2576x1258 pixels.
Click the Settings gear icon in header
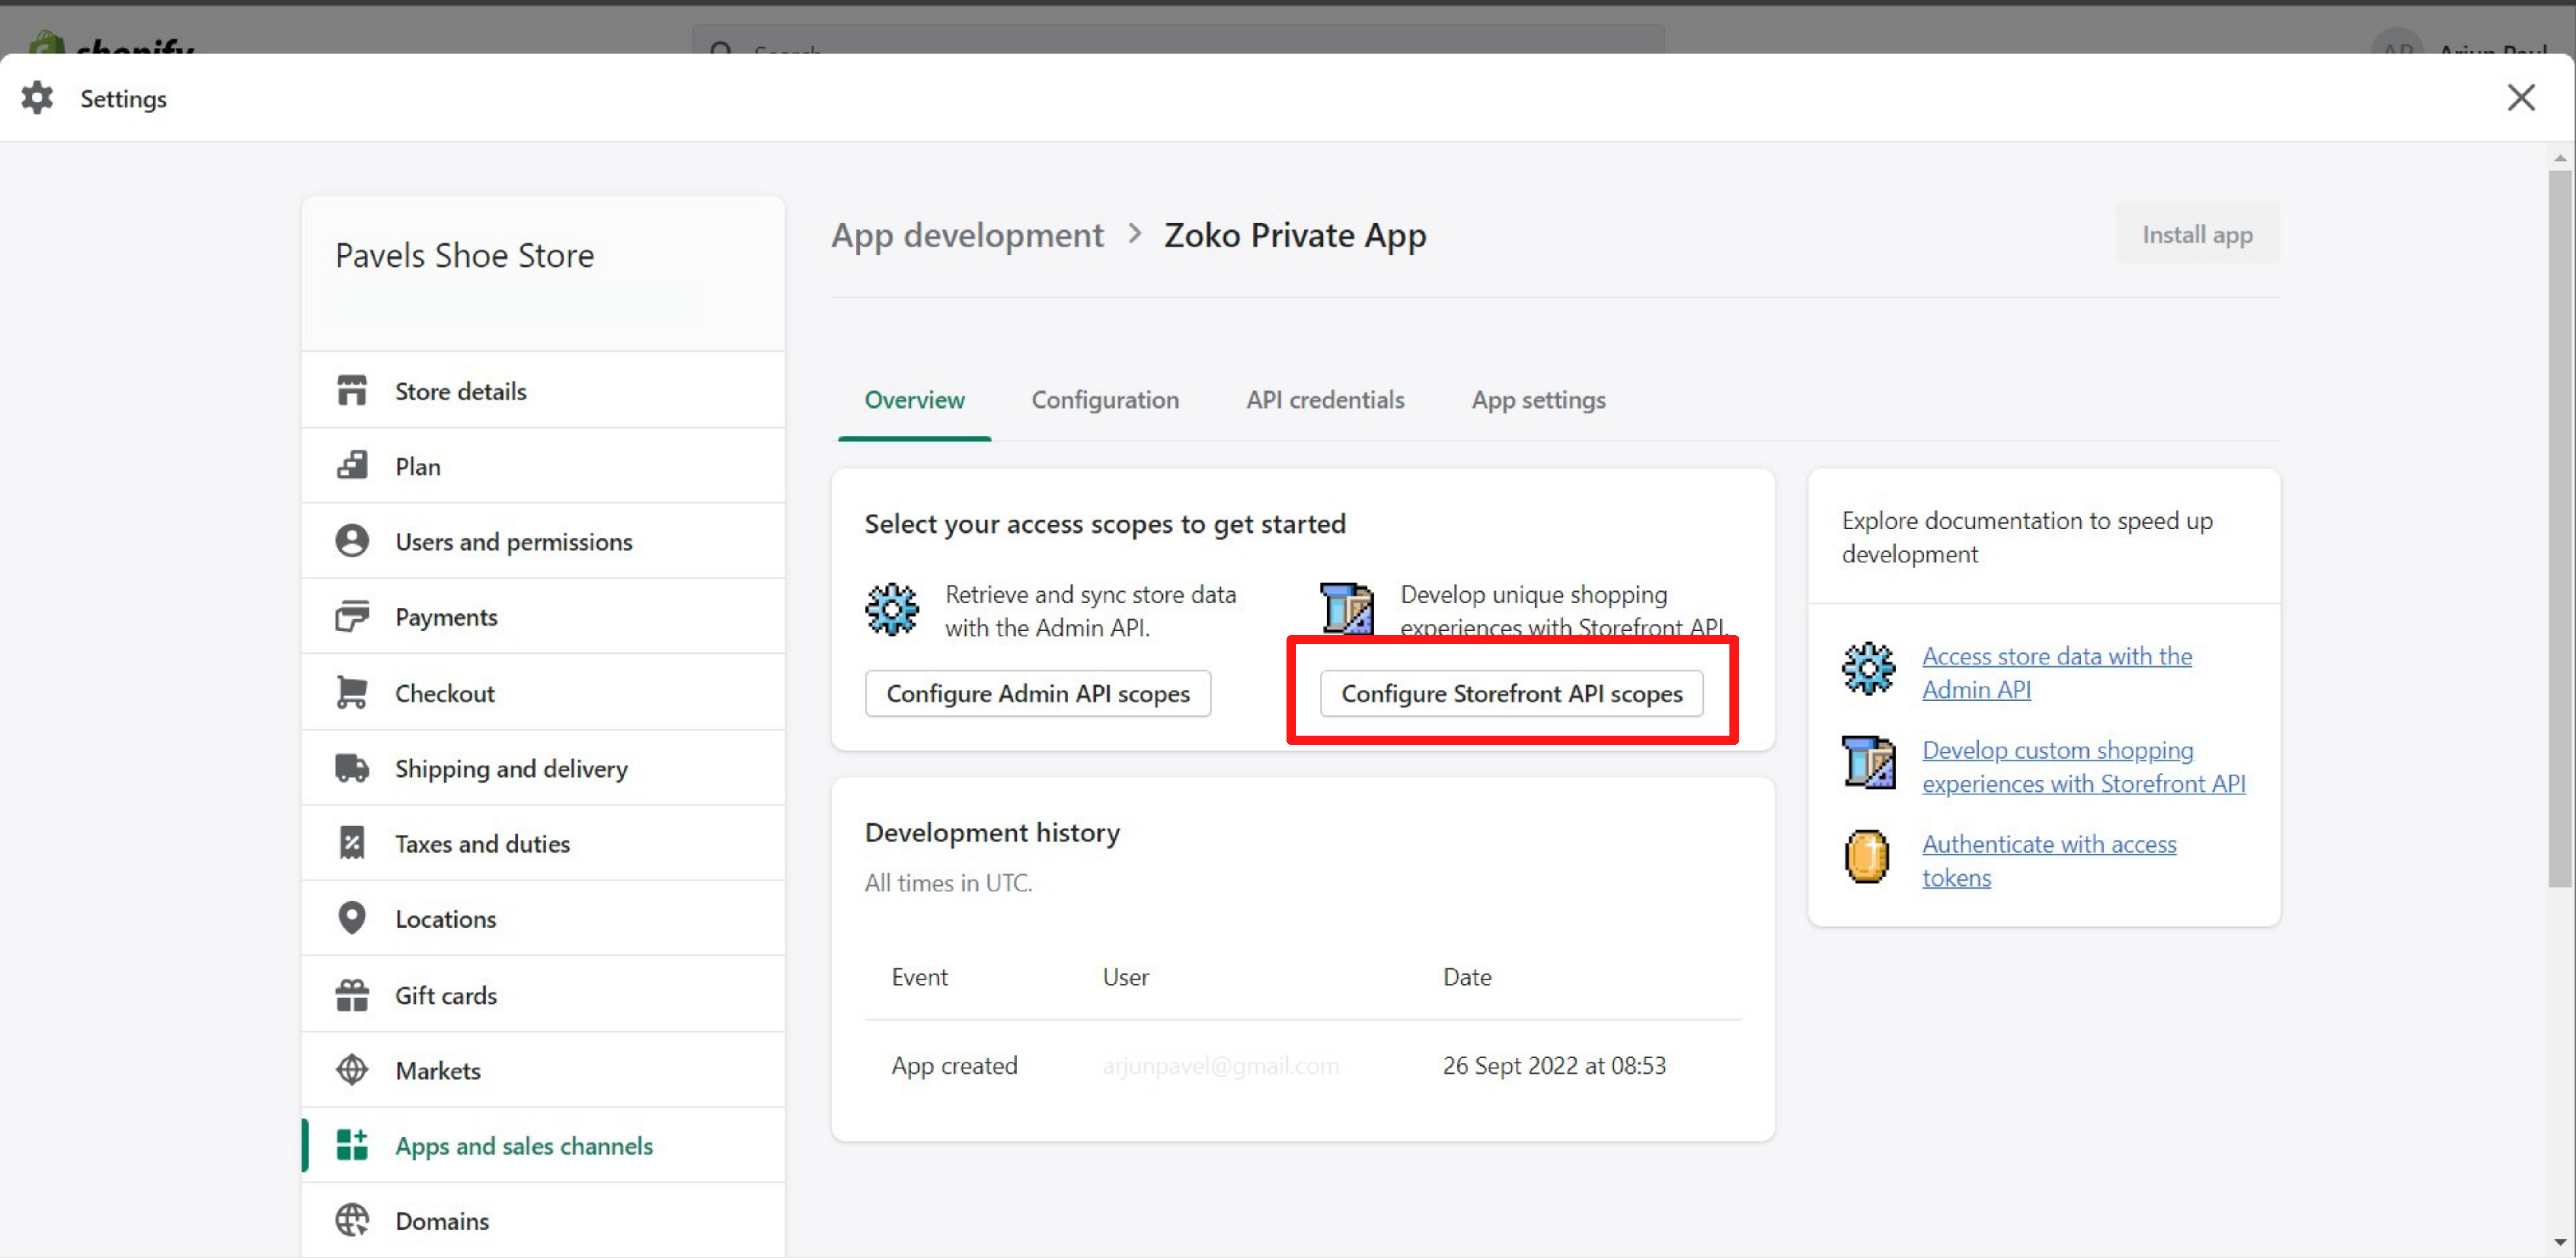[x=37, y=98]
